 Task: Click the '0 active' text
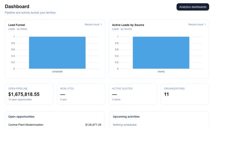point(116,99)
